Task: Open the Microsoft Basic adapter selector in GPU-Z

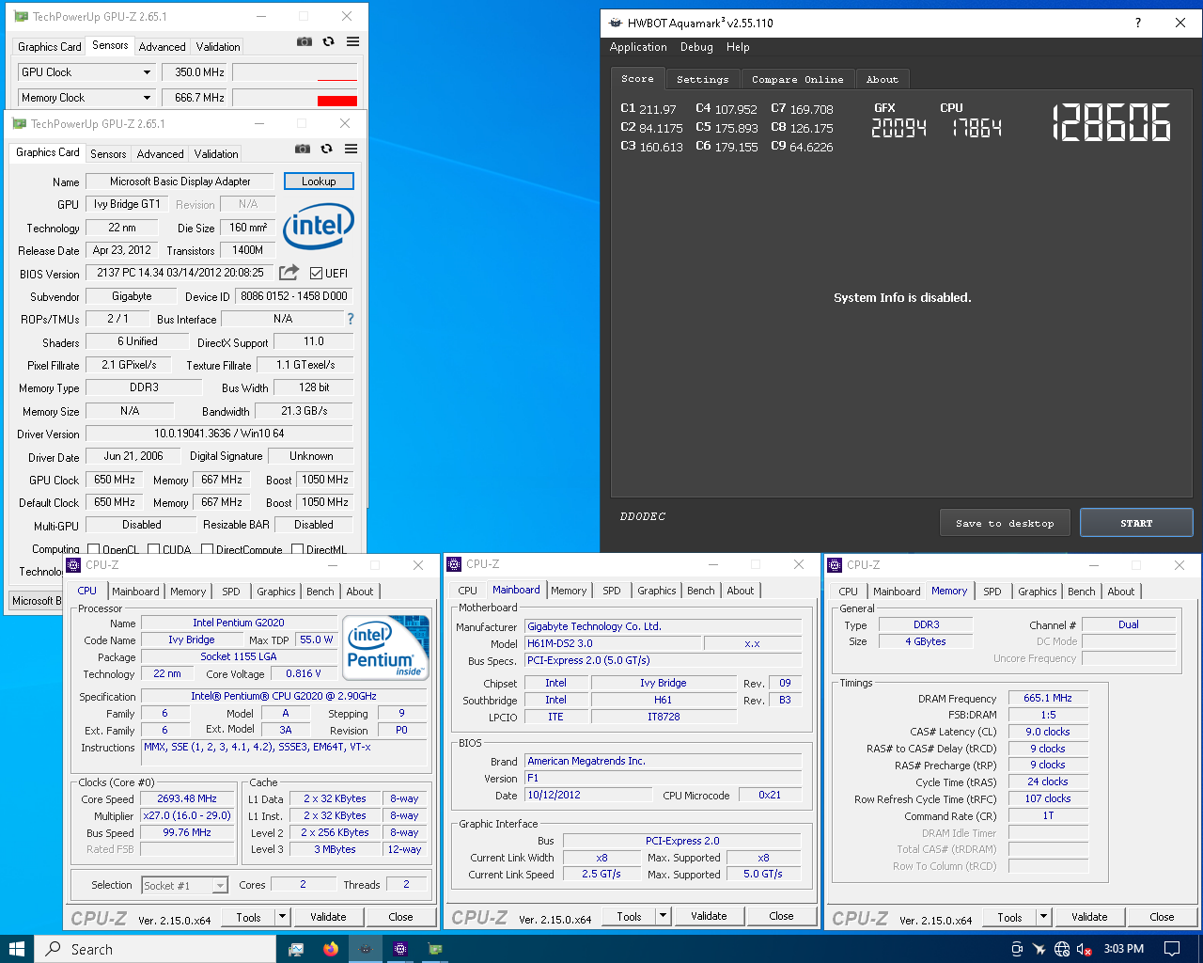Action: click(x=36, y=600)
